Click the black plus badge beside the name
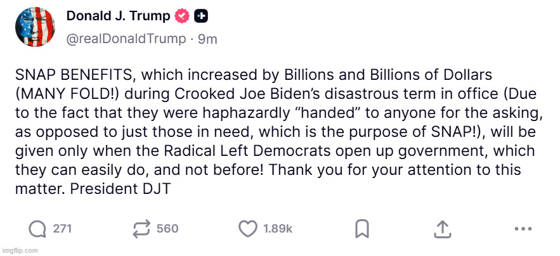 [201, 16]
